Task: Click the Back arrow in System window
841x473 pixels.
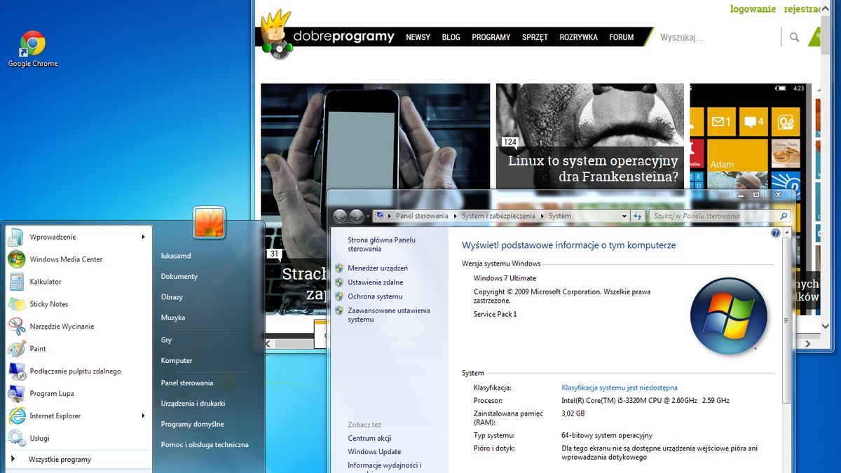Action: (x=340, y=217)
